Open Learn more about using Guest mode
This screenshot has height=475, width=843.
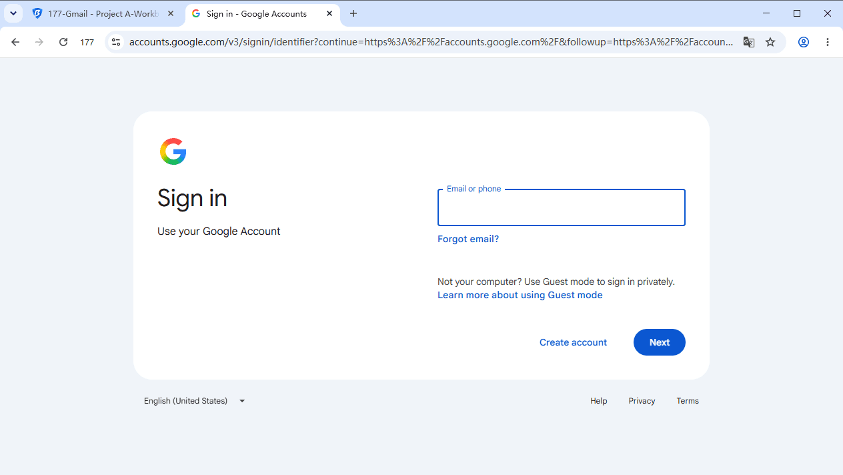(x=520, y=295)
